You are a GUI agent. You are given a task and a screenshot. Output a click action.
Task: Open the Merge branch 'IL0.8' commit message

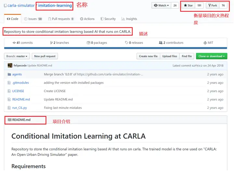click(94, 74)
